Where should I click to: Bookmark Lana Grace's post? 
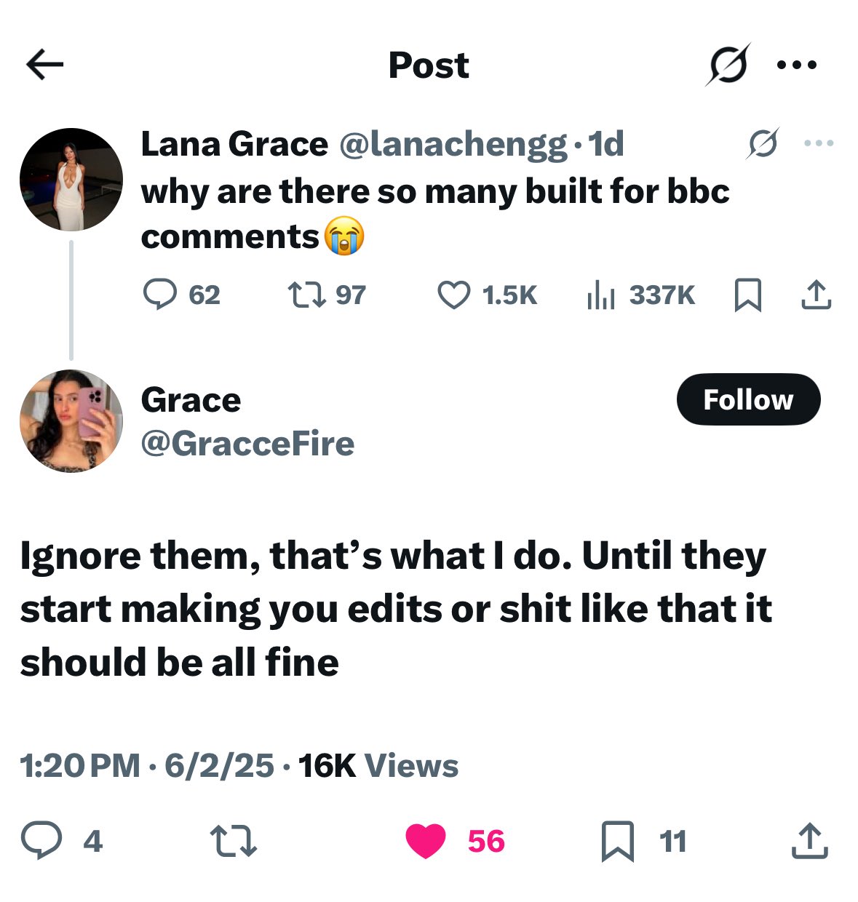(x=747, y=295)
